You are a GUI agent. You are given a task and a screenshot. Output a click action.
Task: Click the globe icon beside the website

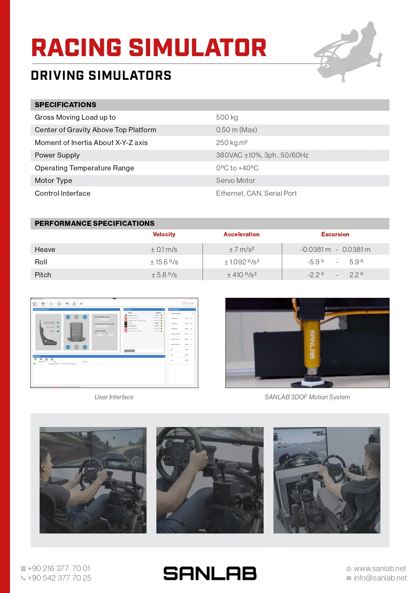tap(349, 569)
